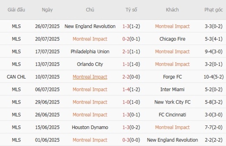
Task: Click the 0-2(0-1) score versus Chicago Fire
Action: [x=131, y=39]
